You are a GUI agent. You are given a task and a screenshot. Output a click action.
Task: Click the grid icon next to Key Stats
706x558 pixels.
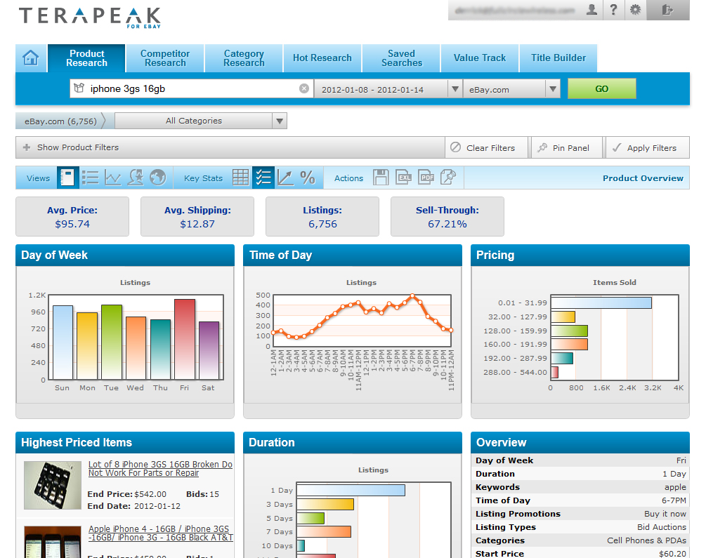[242, 178]
